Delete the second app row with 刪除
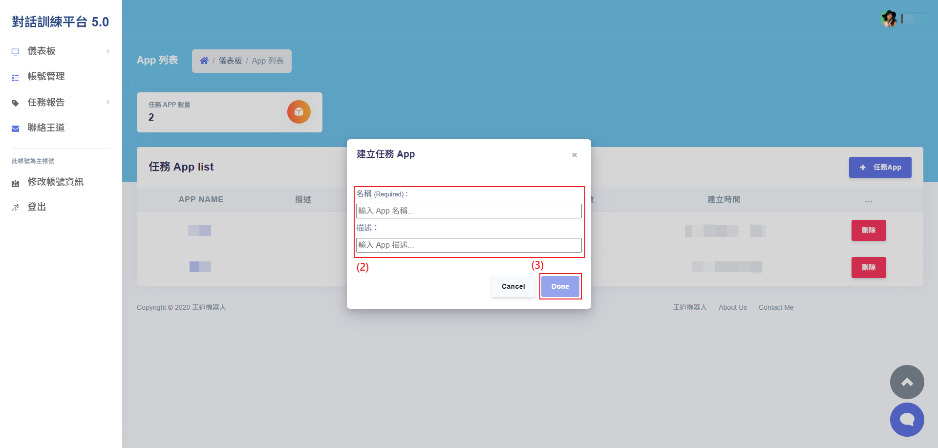 click(869, 267)
